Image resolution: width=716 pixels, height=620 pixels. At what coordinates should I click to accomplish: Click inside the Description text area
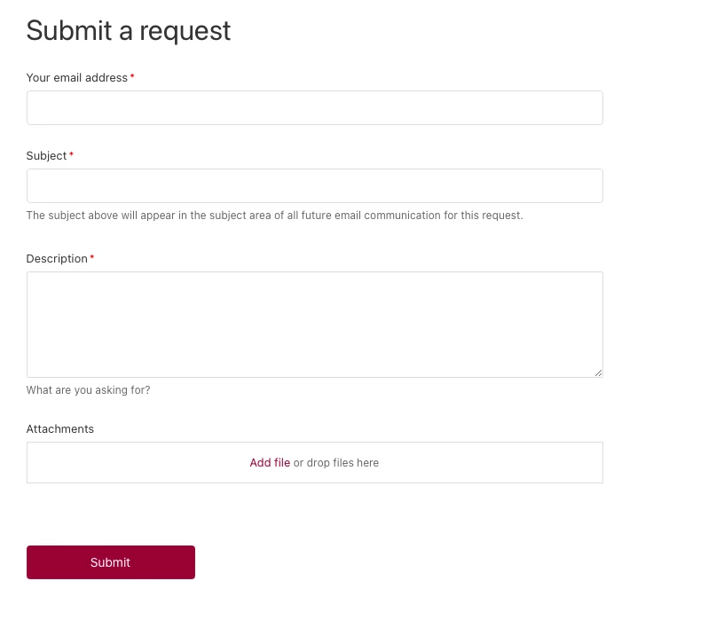point(314,324)
